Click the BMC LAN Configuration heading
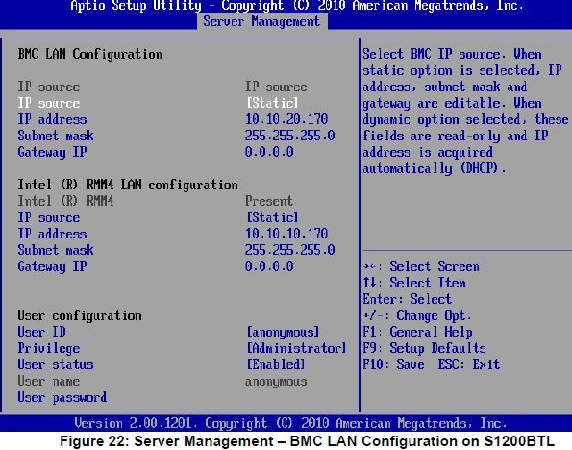The image size is (572, 450). [89, 55]
